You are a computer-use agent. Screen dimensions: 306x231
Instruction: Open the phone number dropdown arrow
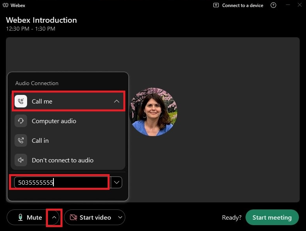tap(117, 182)
